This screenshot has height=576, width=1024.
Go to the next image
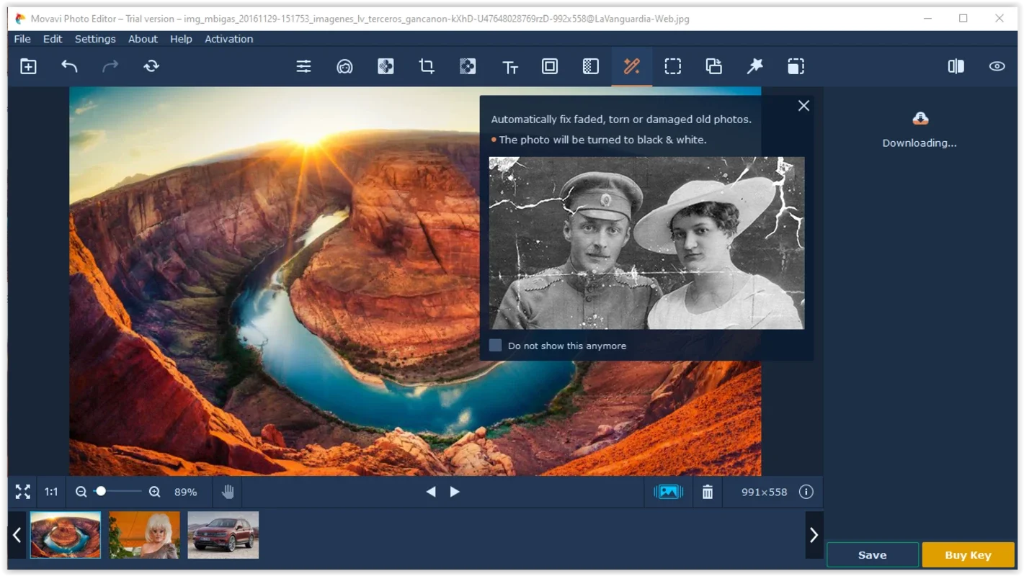click(455, 492)
